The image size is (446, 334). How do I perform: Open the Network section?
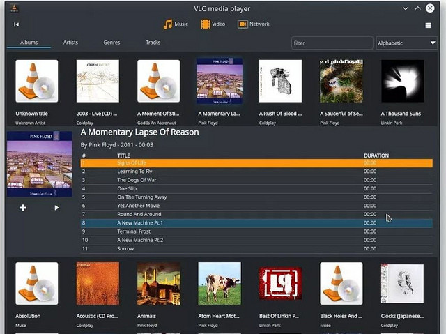254,24
